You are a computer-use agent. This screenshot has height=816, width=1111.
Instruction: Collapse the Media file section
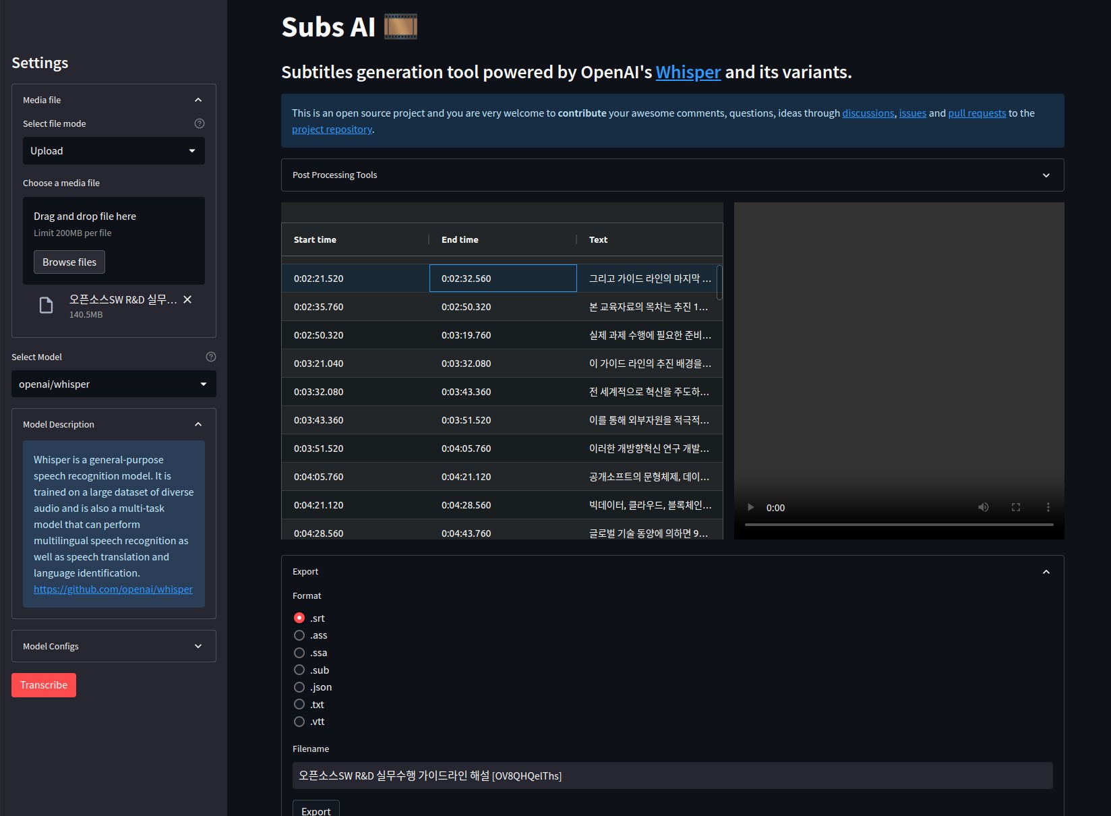point(113,100)
